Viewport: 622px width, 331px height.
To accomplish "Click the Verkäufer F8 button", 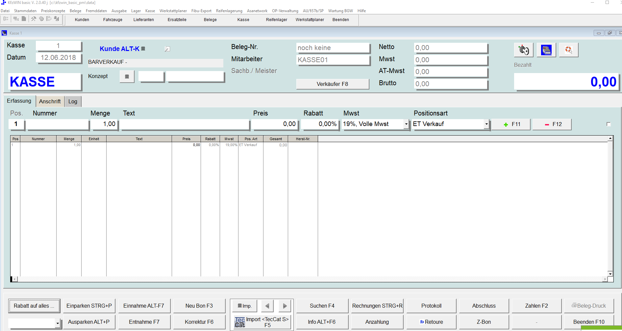I will pos(332,84).
